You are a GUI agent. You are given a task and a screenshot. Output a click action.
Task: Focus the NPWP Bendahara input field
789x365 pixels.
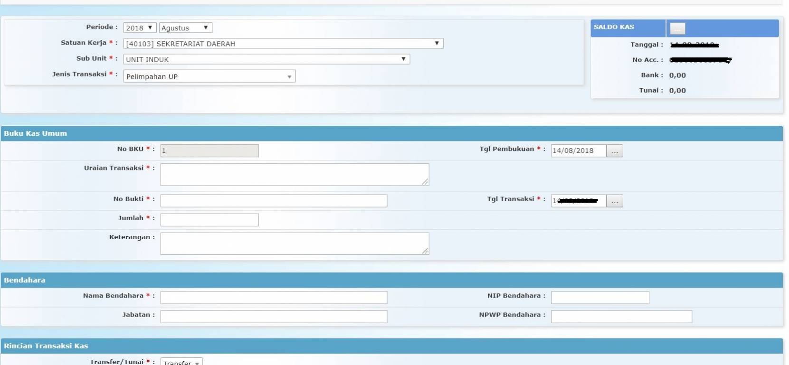click(621, 317)
